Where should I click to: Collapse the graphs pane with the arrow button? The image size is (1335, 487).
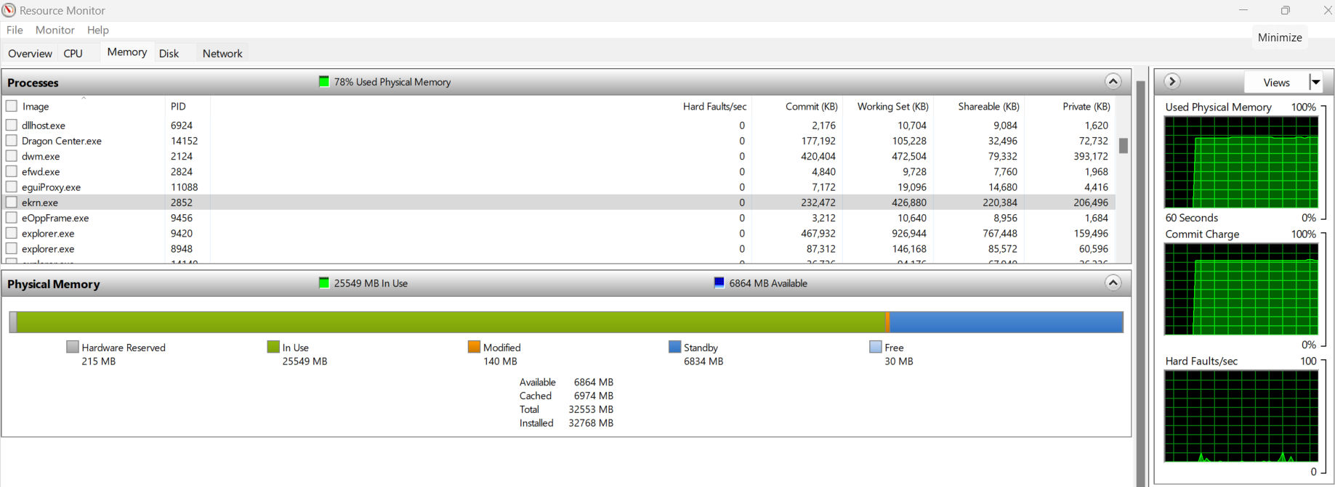[x=1171, y=81]
